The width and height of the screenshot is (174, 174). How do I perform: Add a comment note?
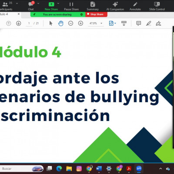pos(139,23)
